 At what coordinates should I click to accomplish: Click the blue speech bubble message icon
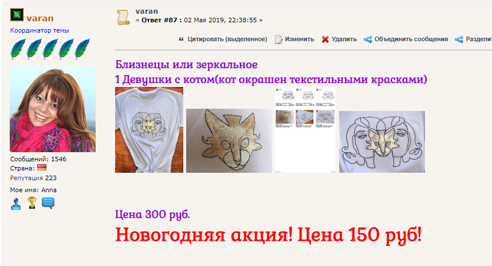tap(48, 203)
